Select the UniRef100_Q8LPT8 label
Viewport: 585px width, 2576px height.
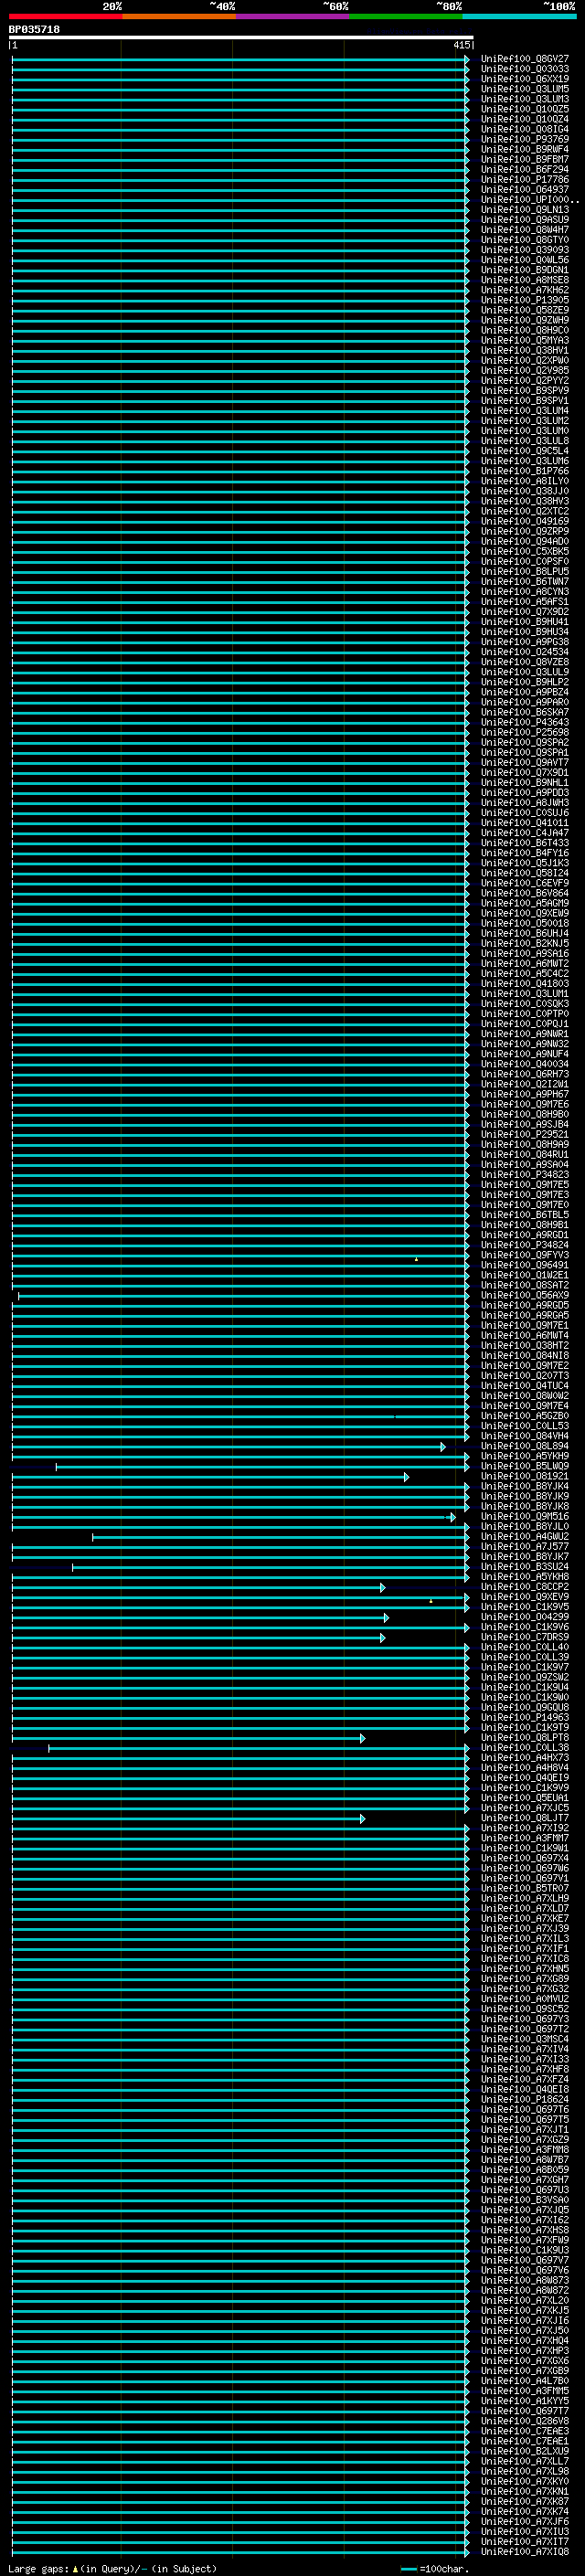pos(525,1738)
